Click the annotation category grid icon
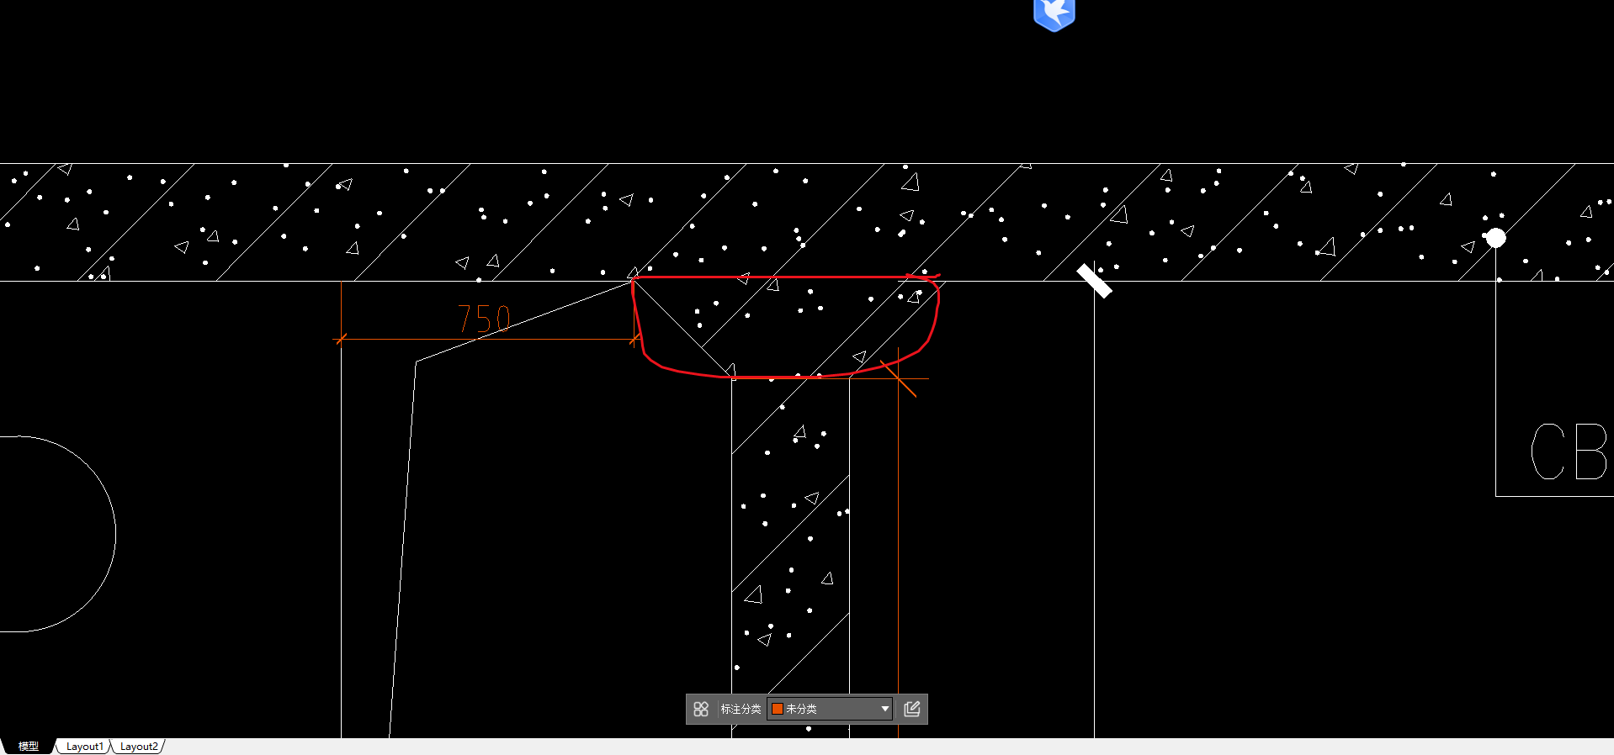This screenshot has height=755, width=1614. pos(701,709)
